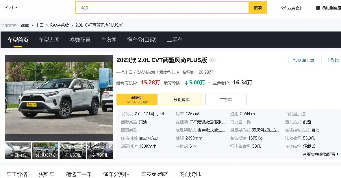The image size is (341, 178).
Task: Open 查看完整参数配置 link
Action: click(x=320, y=154)
